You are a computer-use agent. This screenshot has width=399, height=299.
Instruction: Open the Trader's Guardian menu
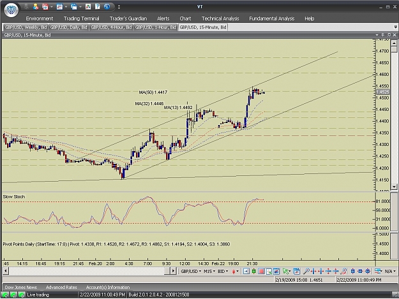pyautogui.click(x=128, y=18)
